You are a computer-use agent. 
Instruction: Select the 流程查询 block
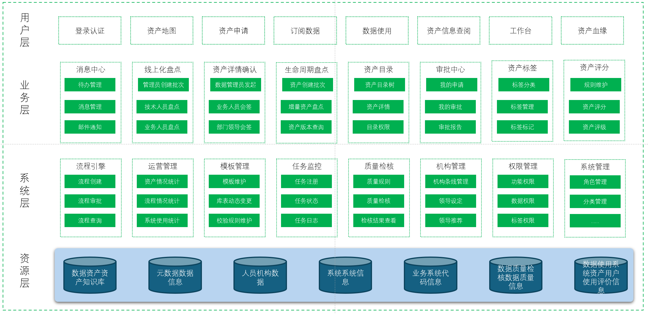(90, 221)
